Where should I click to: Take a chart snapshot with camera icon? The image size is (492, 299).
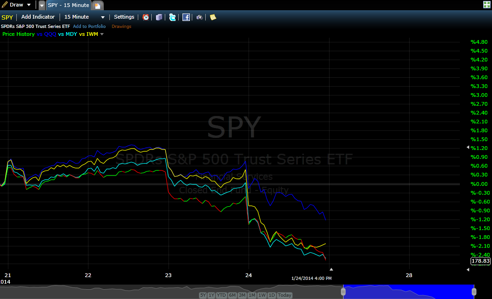pyautogui.click(x=200, y=17)
